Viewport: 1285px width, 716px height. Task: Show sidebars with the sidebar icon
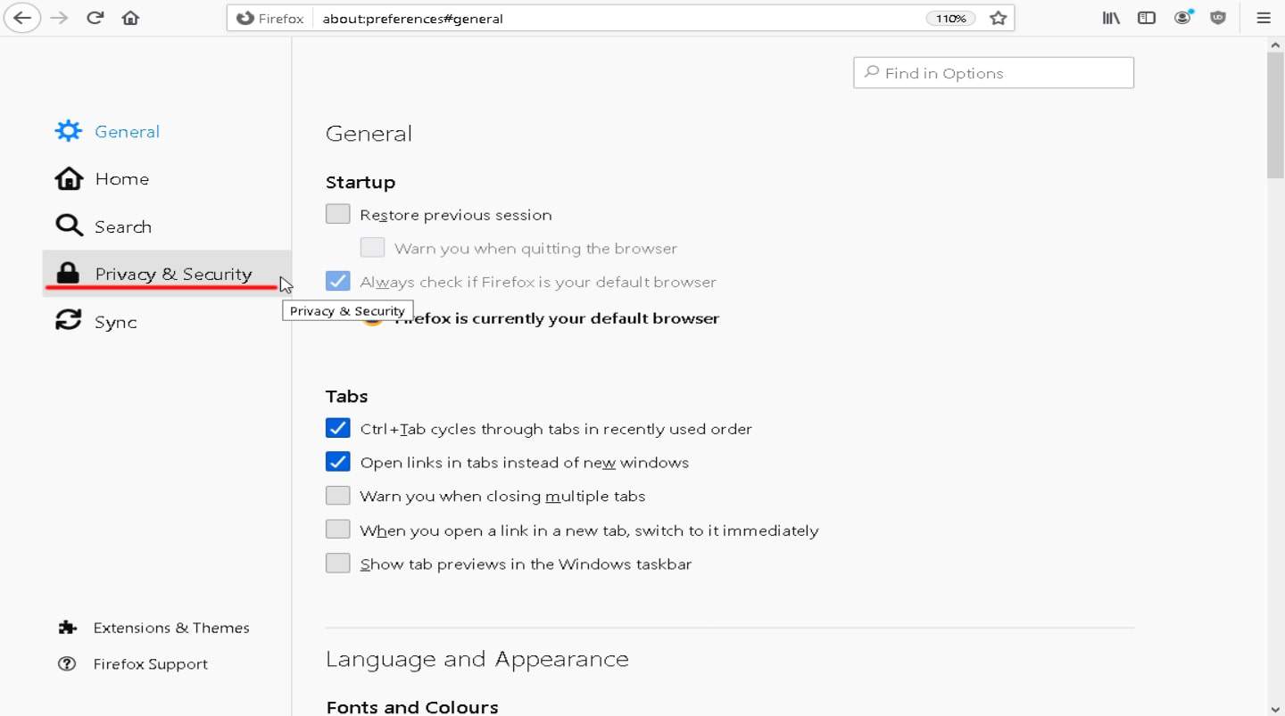click(x=1147, y=18)
